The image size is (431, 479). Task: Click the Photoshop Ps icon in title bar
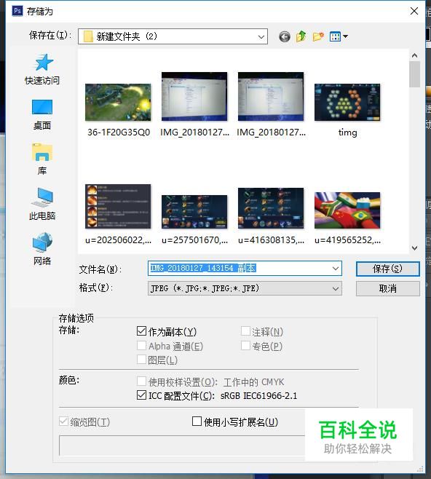(17, 11)
